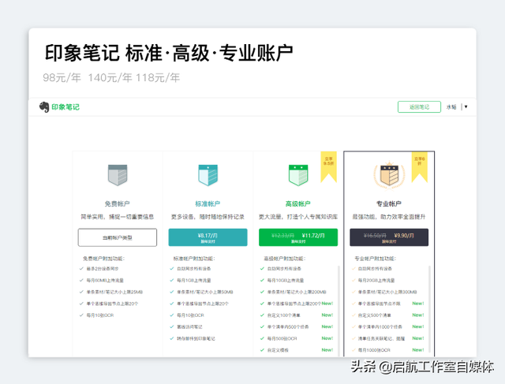This screenshot has width=505, height=384.
Task: Click the Evernote elephant logo
Action: point(45,107)
